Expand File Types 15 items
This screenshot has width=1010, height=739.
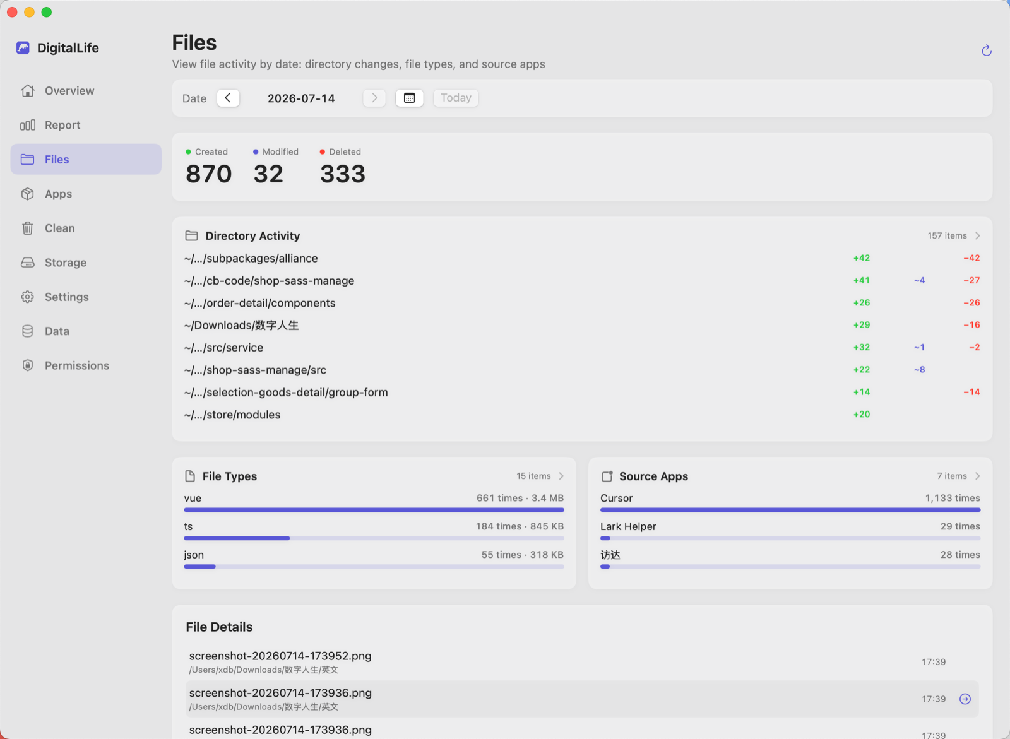pyautogui.click(x=540, y=476)
